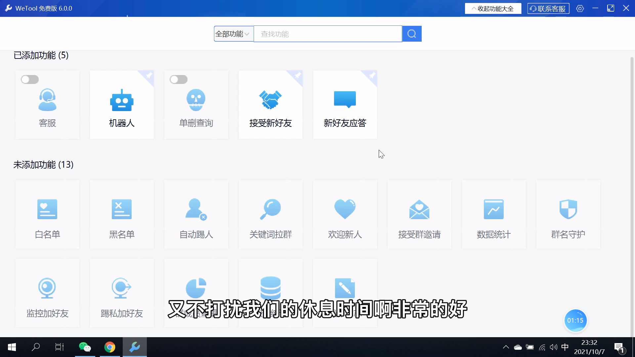635x357 pixels.
Task: Click the 联系客服 contact button
Action: 548,9
